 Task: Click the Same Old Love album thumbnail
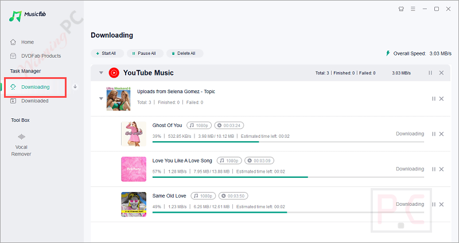tap(134, 205)
